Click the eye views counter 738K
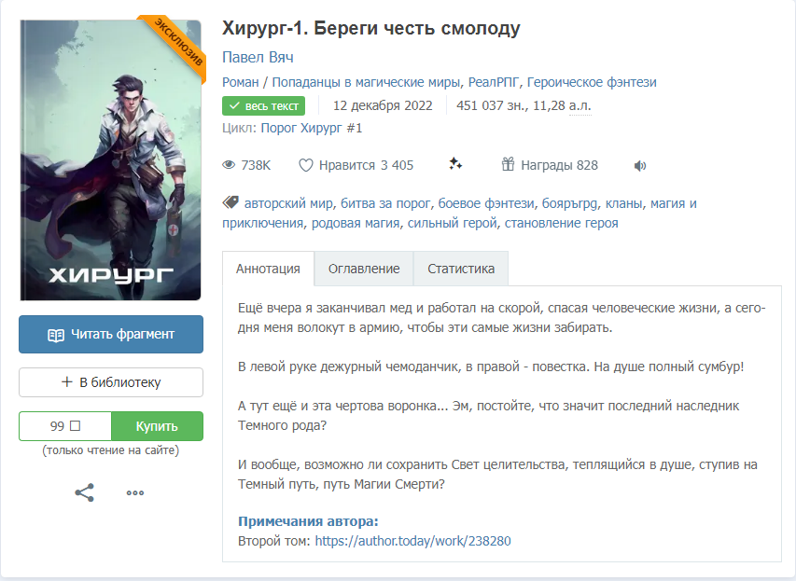The width and height of the screenshot is (796, 581). coord(246,165)
